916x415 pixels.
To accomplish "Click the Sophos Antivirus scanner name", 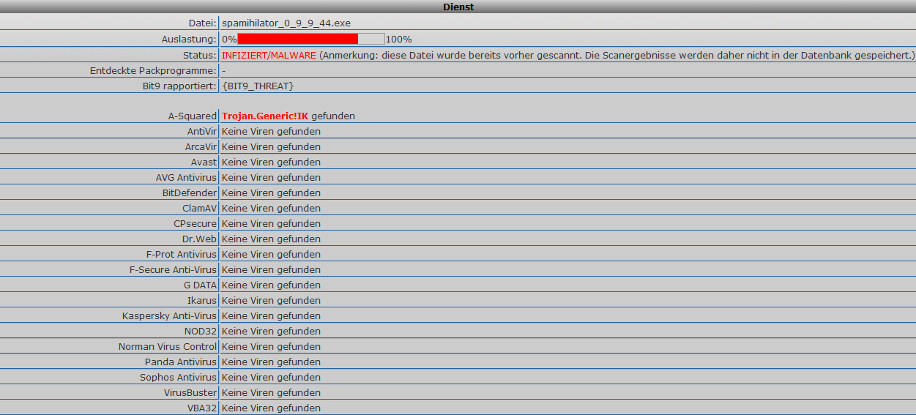I will click(179, 377).
